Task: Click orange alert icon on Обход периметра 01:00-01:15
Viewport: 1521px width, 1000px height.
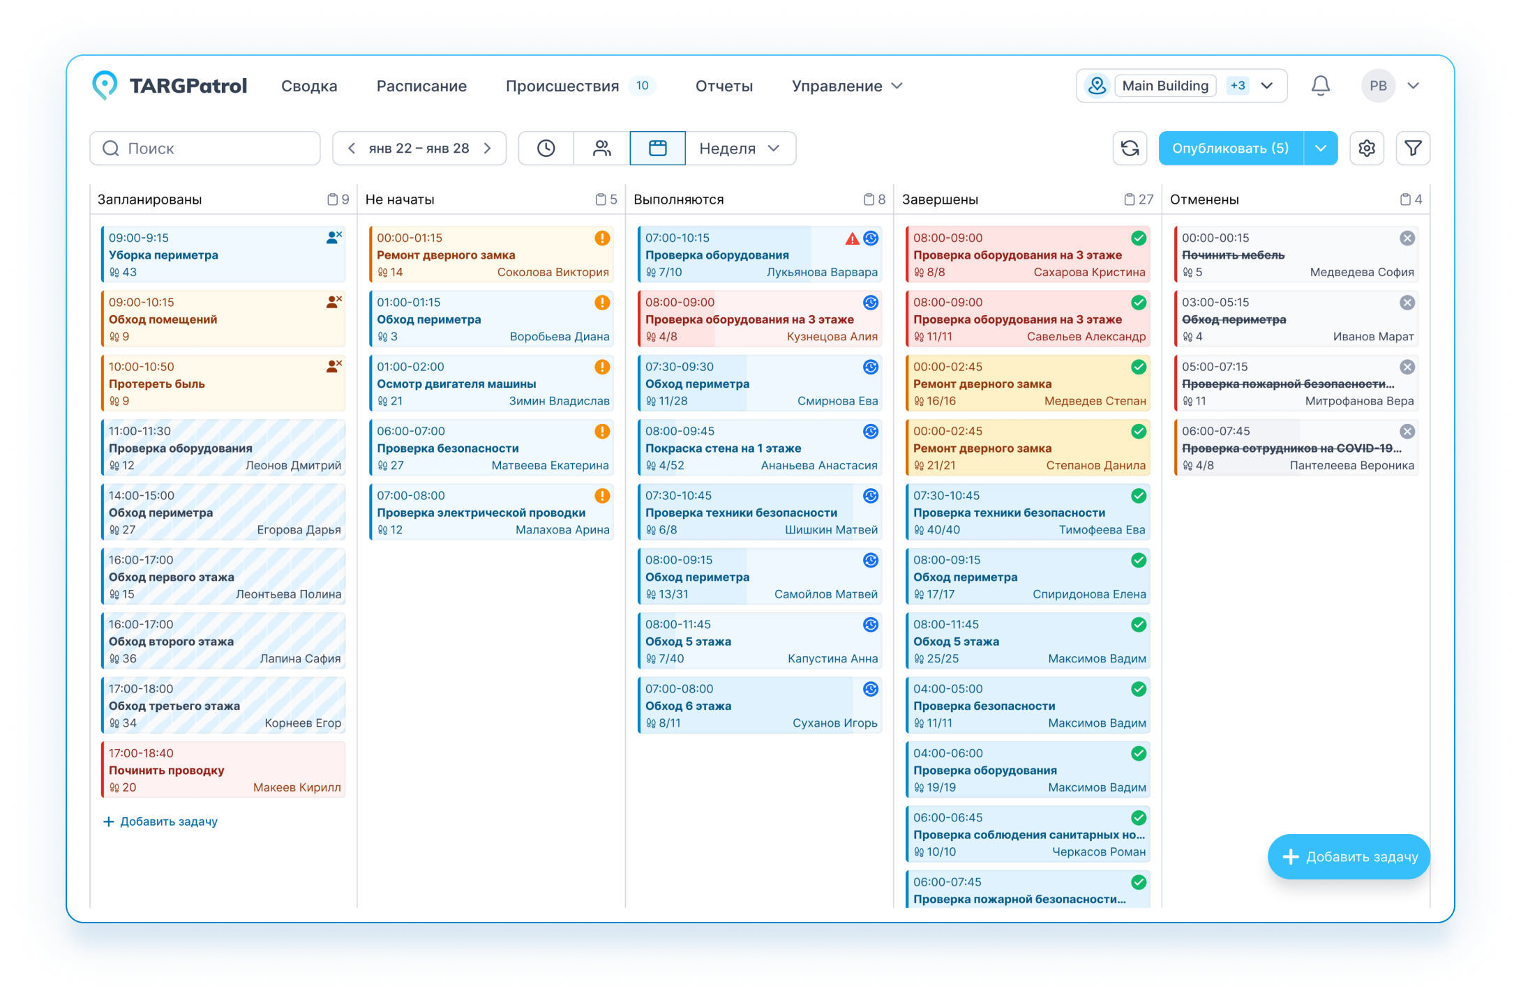Action: pos(602,303)
